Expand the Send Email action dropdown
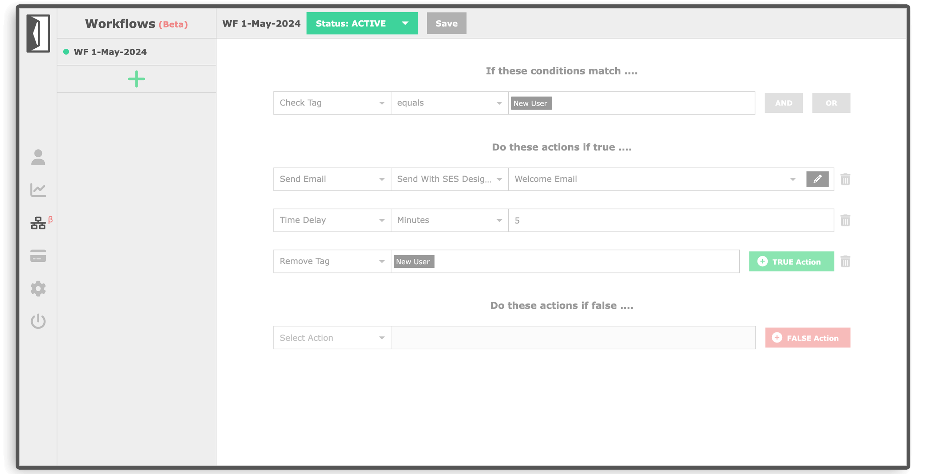The height and width of the screenshot is (474, 926). pyautogui.click(x=381, y=179)
